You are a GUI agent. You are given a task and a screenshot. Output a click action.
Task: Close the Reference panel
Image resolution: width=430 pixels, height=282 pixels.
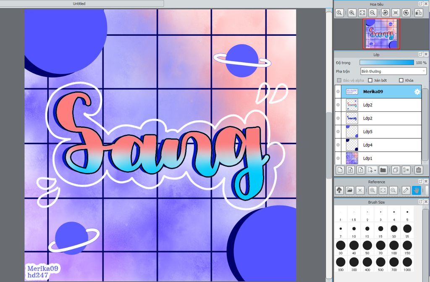pos(426,182)
